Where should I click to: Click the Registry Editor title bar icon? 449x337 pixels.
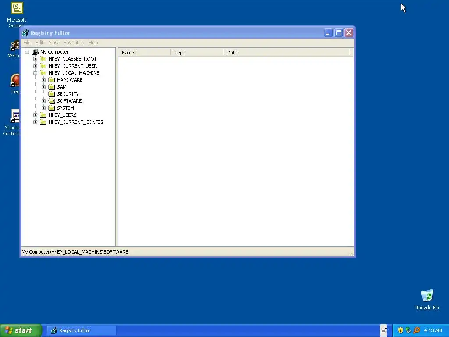point(25,33)
